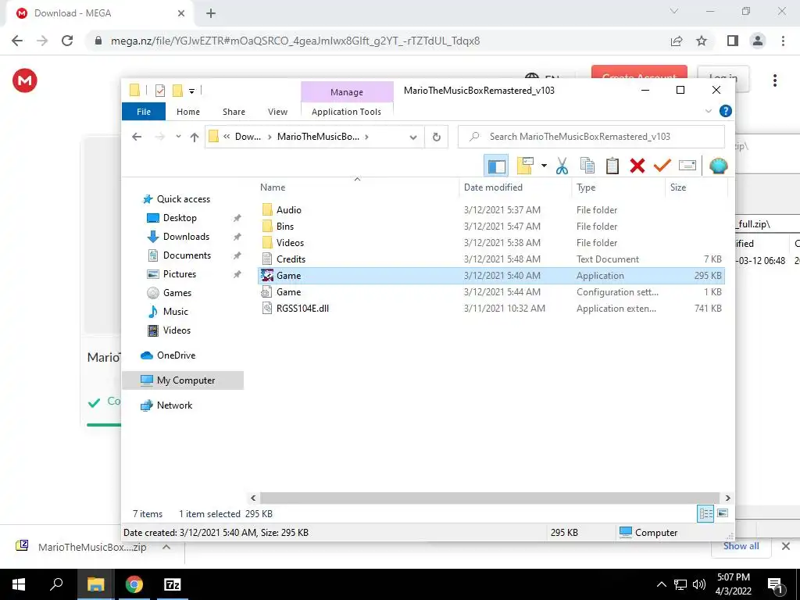The width and height of the screenshot is (800, 600).
Task: Select the Bins folder
Action: [491, 227]
